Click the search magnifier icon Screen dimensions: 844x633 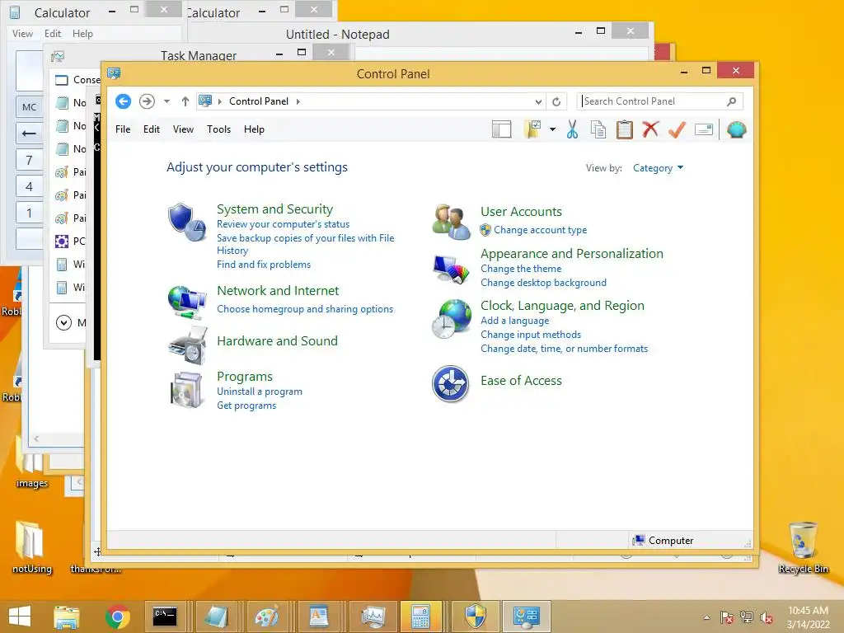(x=732, y=101)
